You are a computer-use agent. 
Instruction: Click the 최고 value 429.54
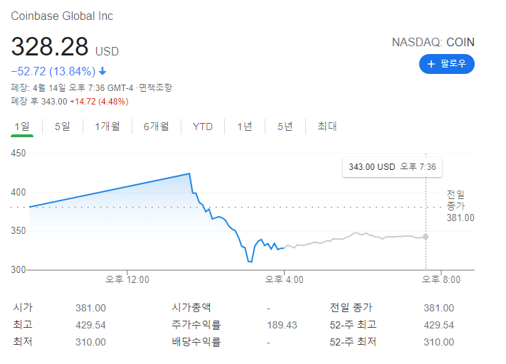[90, 325]
